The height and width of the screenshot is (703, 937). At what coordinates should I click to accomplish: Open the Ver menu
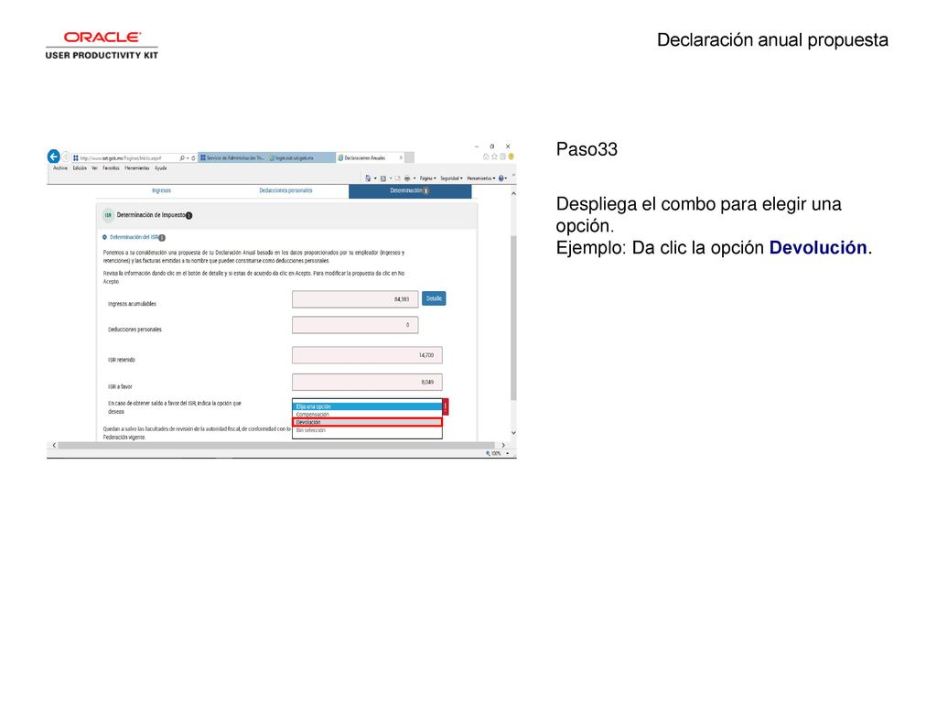(94, 168)
